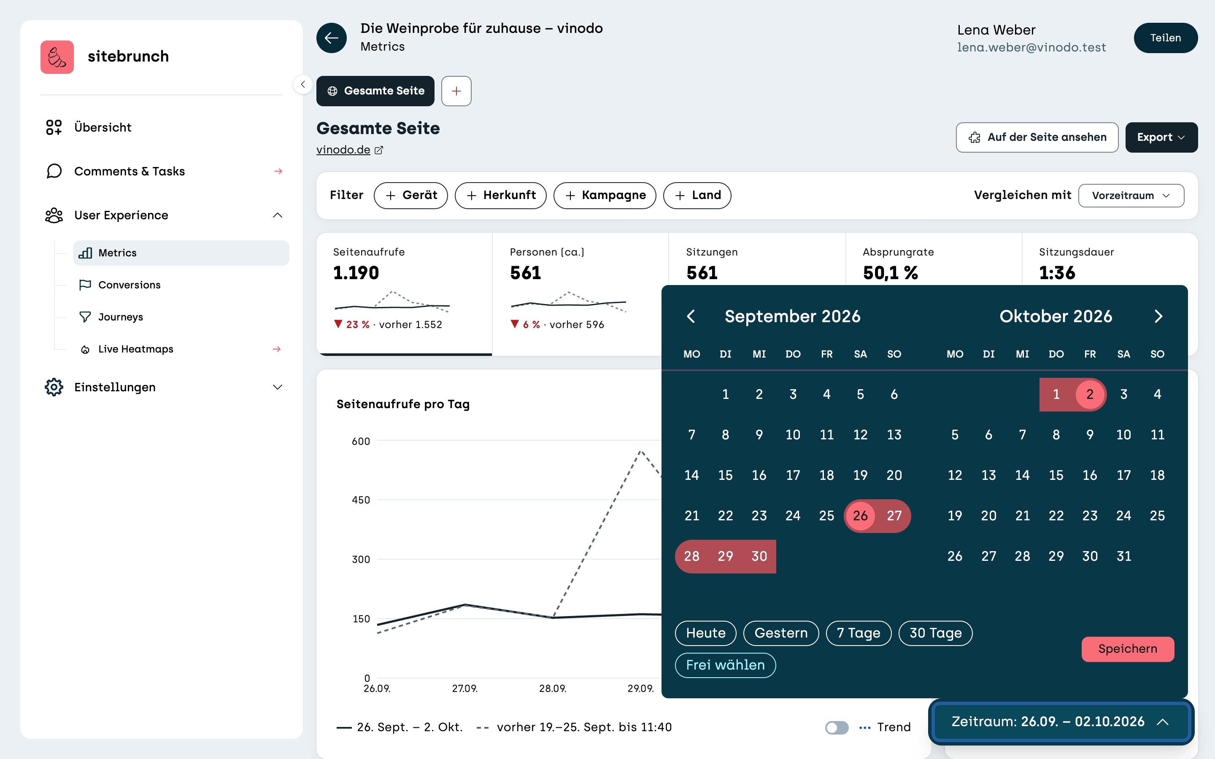Add a Kampagne filter
This screenshot has height=759, width=1215.
point(605,195)
